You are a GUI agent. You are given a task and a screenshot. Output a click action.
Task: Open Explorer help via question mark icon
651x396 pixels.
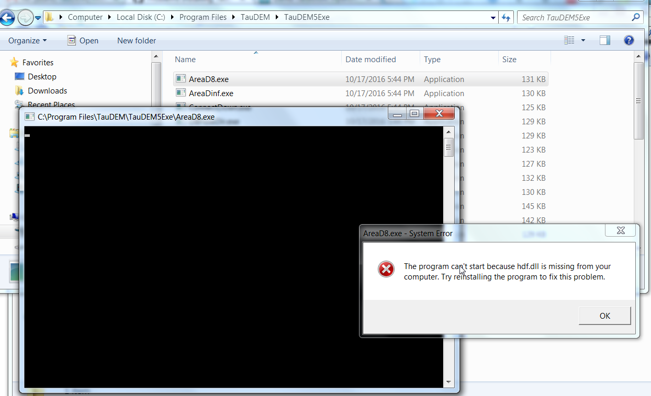(628, 40)
